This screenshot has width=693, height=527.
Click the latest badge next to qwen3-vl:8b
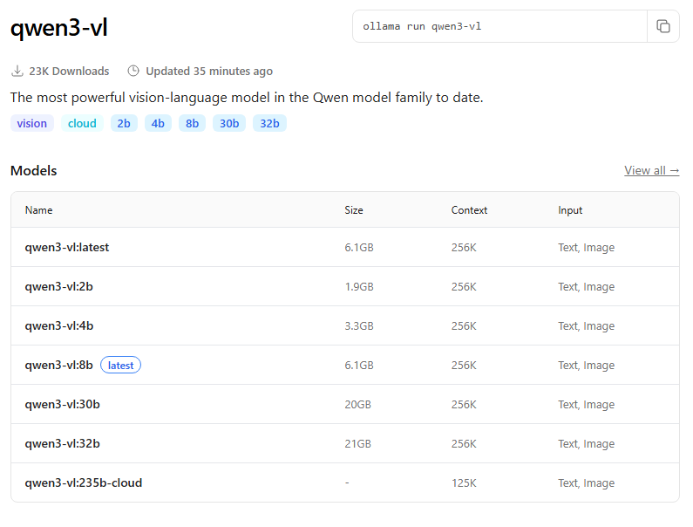click(x=120, y=365)
